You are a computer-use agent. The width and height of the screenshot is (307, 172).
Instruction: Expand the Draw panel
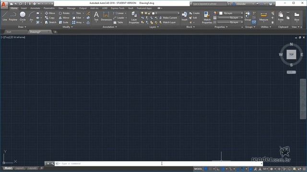click(x=22, y=27)
